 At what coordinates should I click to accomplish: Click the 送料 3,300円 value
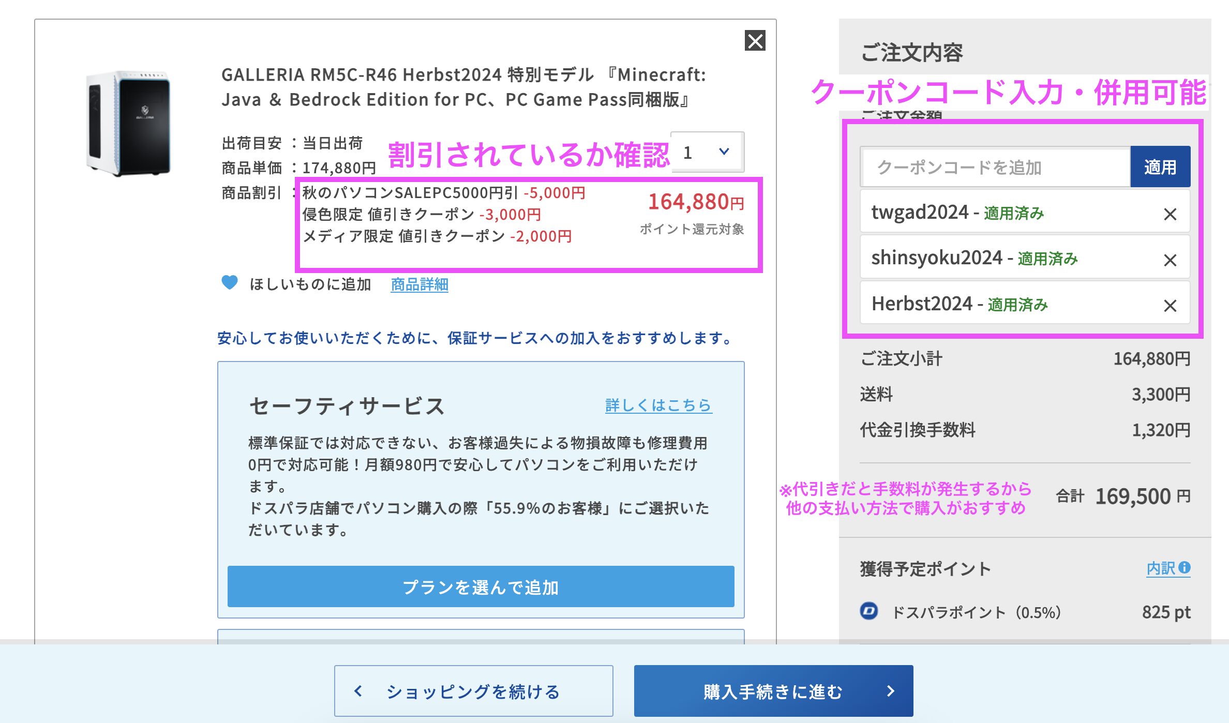tap(1161, 394)
